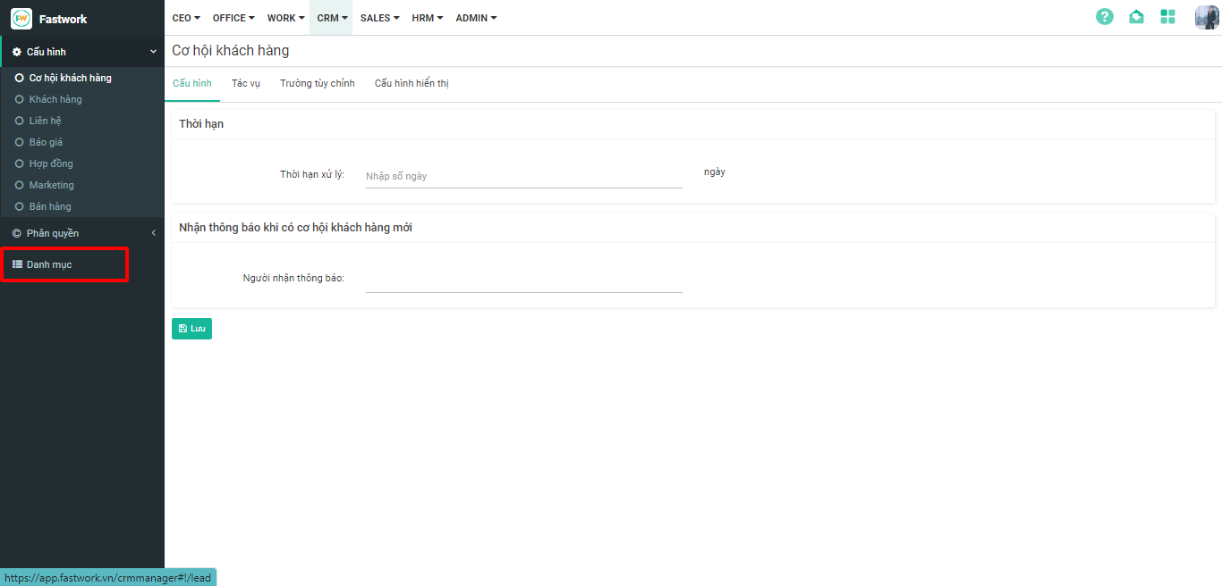Click the Lưu save button

click(191, 329)
